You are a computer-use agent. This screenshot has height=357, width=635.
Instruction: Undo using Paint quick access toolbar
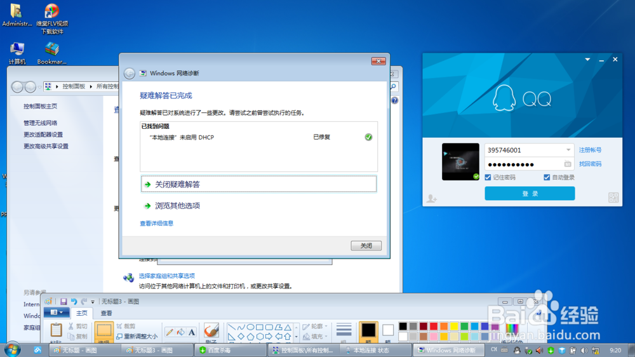tap(74, 302)
